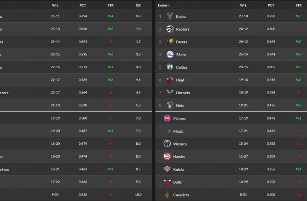Open the Magic team link

[178, 131]
